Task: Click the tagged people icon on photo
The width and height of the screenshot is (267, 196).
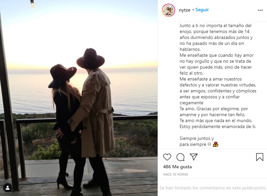Action: (8, 188)
